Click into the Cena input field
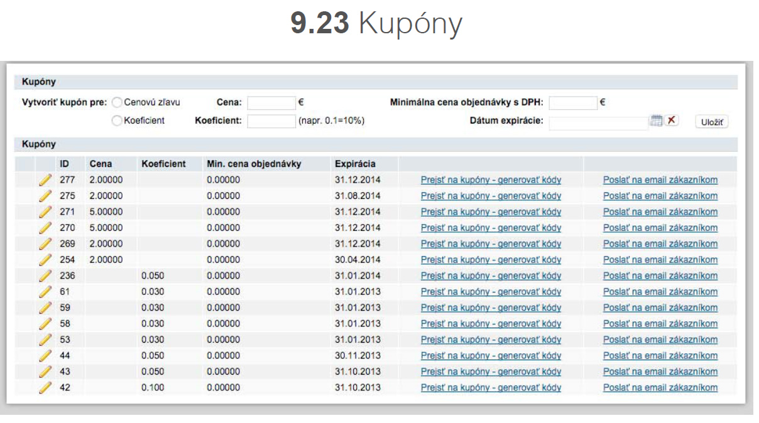The height and width of the screenshot is (423, 759). [271, 103]
